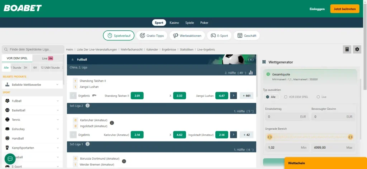Click the search magnifier icon
This screenshot has width=367, height=169.
[x=6, y=50]
